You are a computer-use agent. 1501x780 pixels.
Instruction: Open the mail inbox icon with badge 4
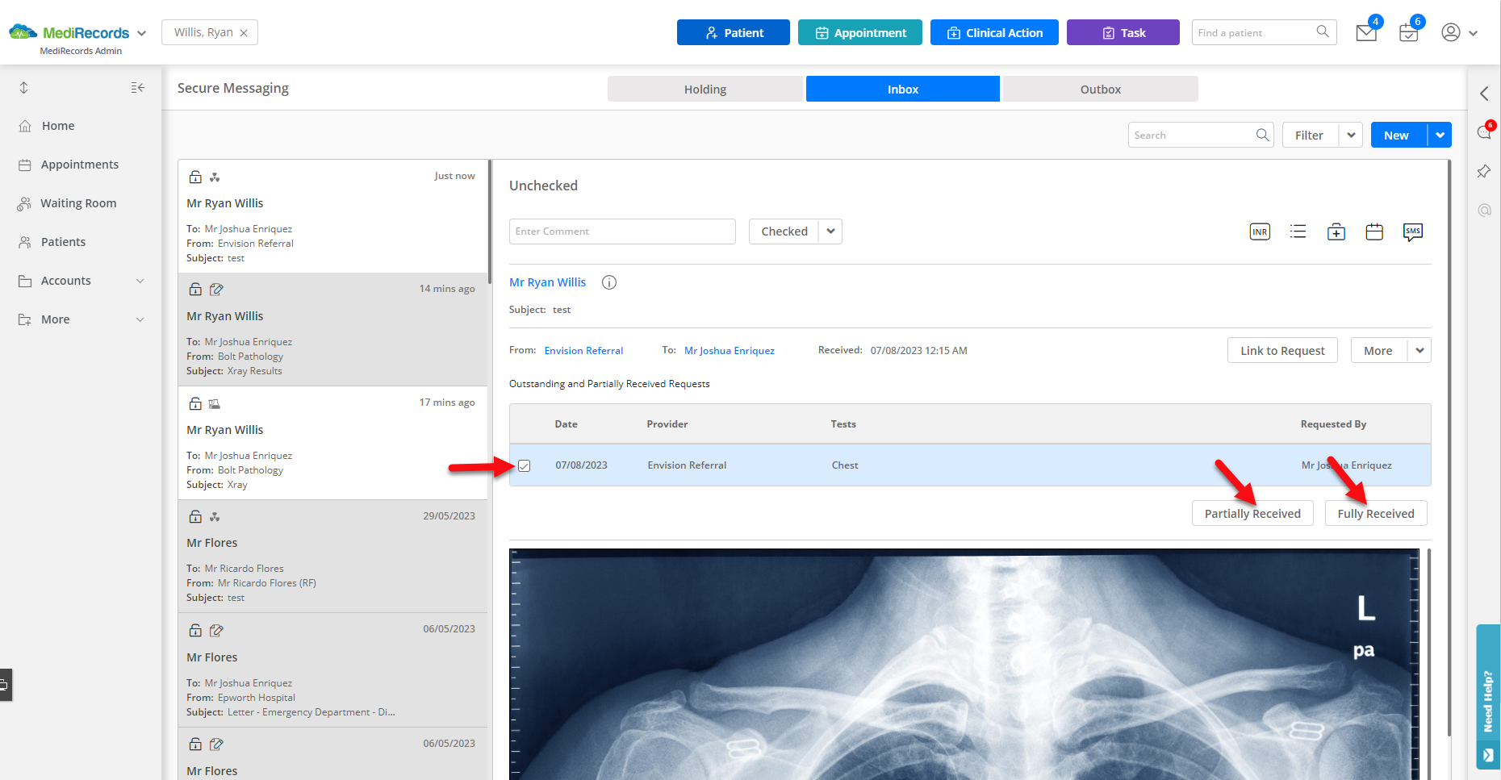point(1366,33)
